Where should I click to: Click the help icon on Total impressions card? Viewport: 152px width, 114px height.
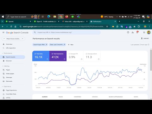65,59
